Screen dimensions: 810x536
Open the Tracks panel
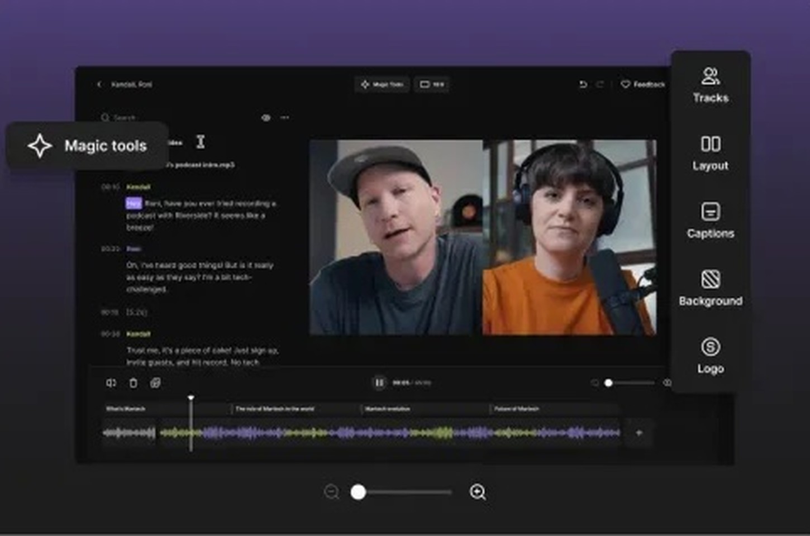point(710,84)
